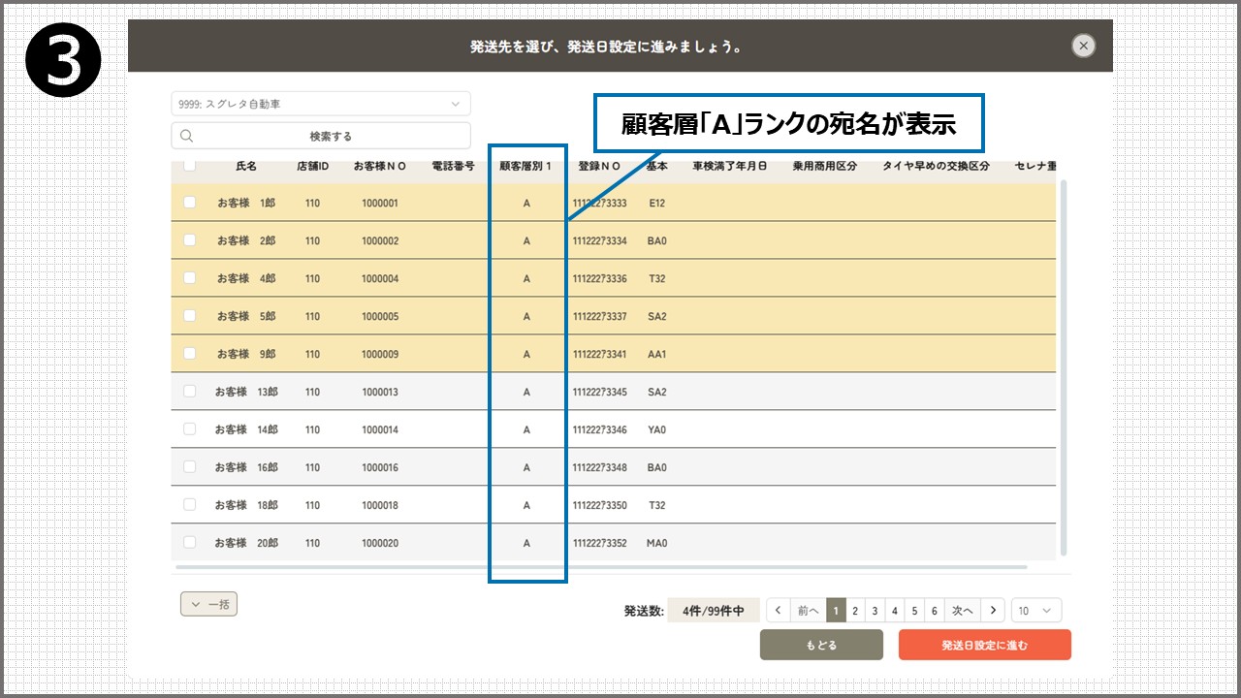Click the お客様ＮＯ column header
This screenshot has width=1241, height=698.
coord(380,166)
